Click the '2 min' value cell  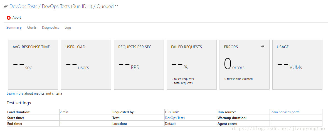click(x=86, y=112)
